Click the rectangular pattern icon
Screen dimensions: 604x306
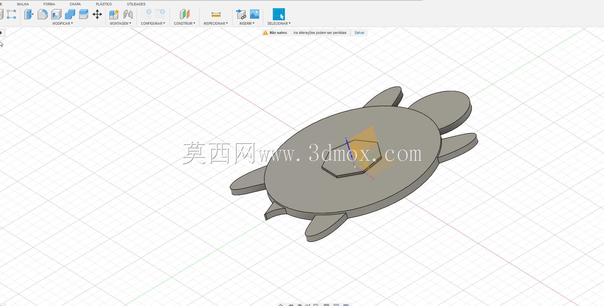pyautogui.click(x=11, y=14)
